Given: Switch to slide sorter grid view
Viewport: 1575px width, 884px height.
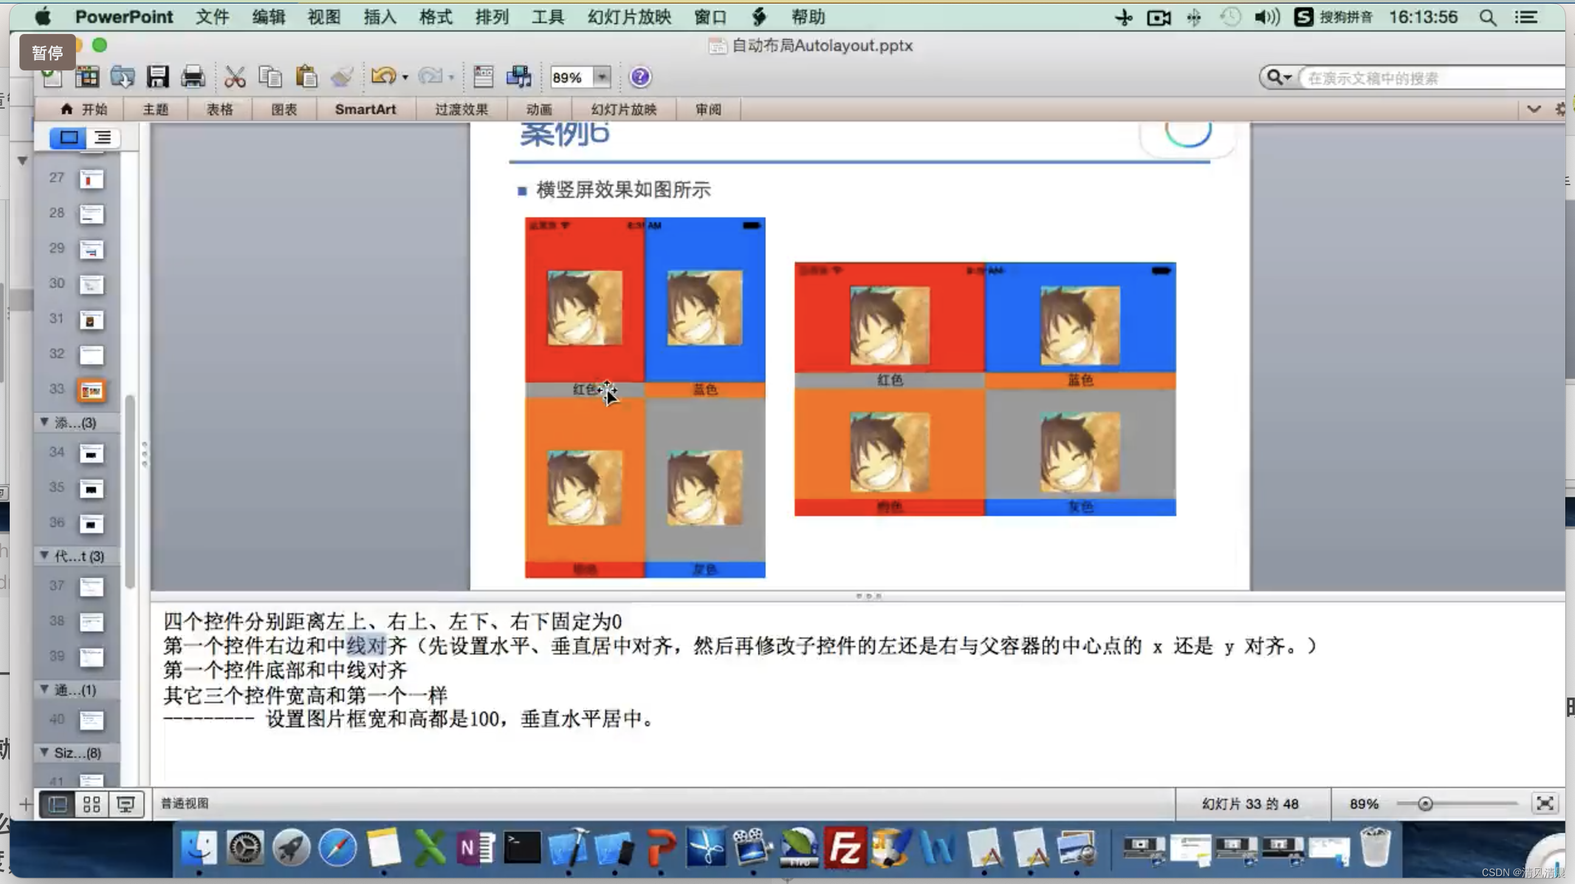Looking at the screenshot, I should [x=92, y=804].
